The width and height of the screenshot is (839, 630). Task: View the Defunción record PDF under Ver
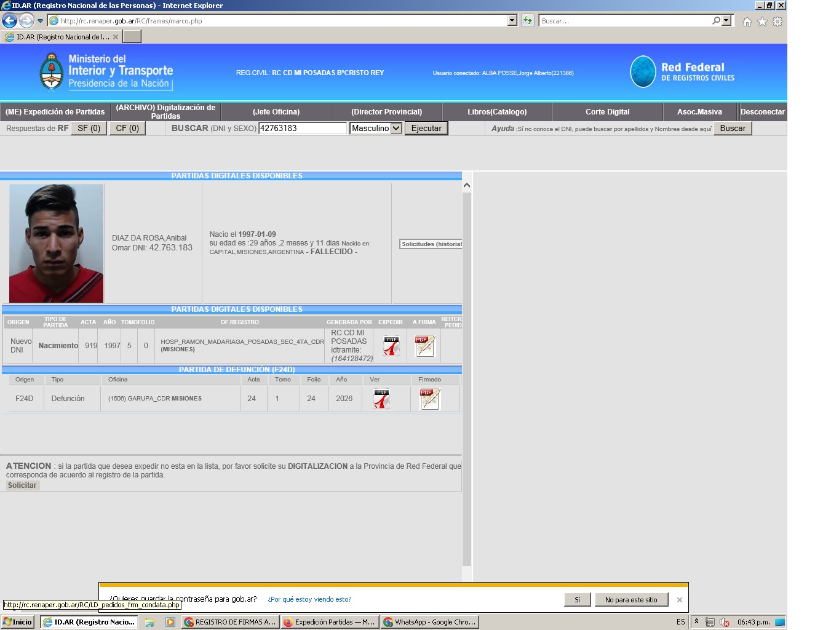coord(382,399)
